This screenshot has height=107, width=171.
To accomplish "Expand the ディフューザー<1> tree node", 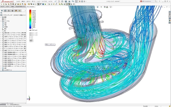I will 1,45.
